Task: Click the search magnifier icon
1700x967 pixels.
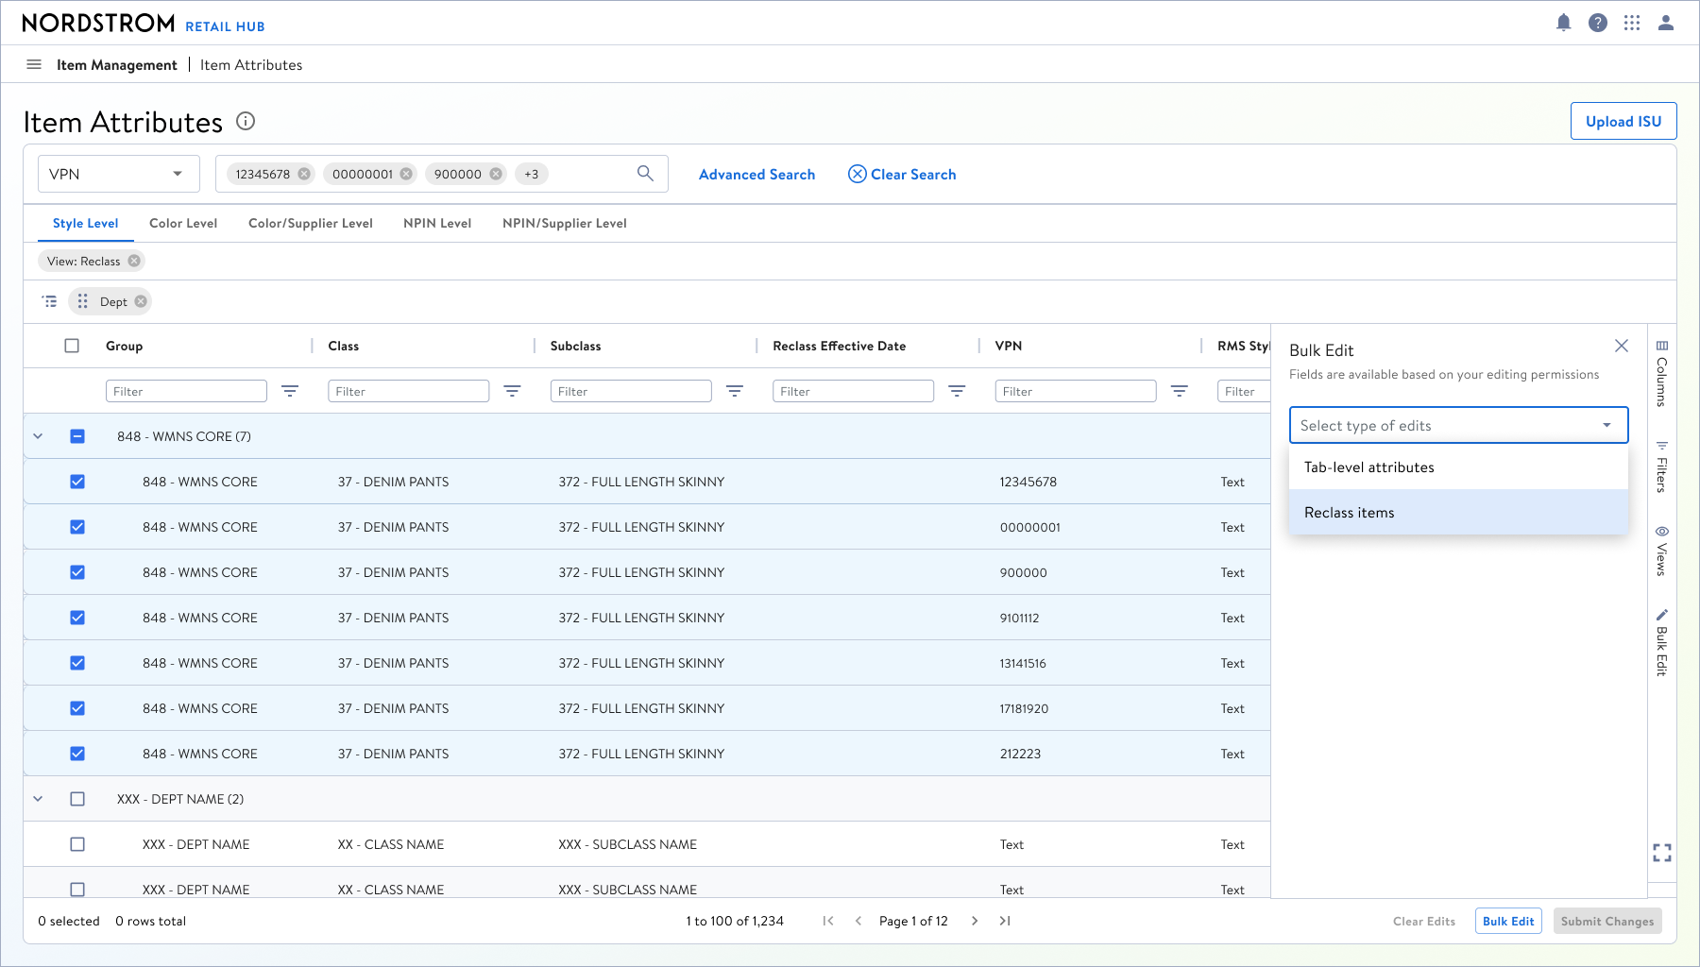Action: pos(645,174)
